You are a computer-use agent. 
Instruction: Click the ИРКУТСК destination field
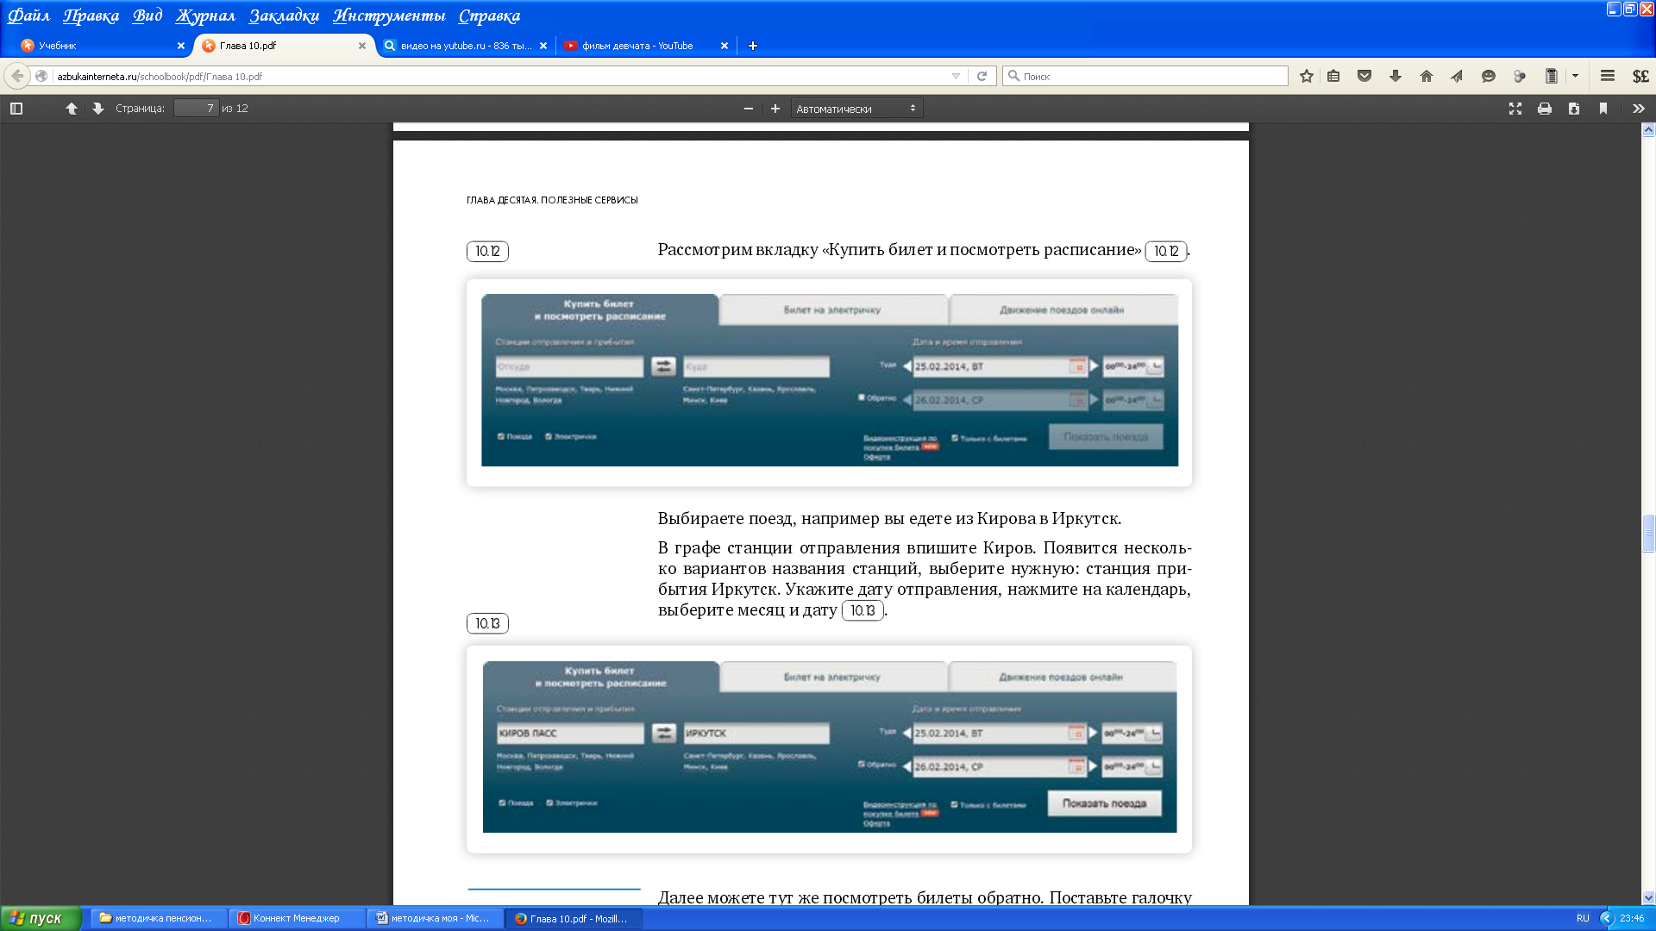(756, 734)
